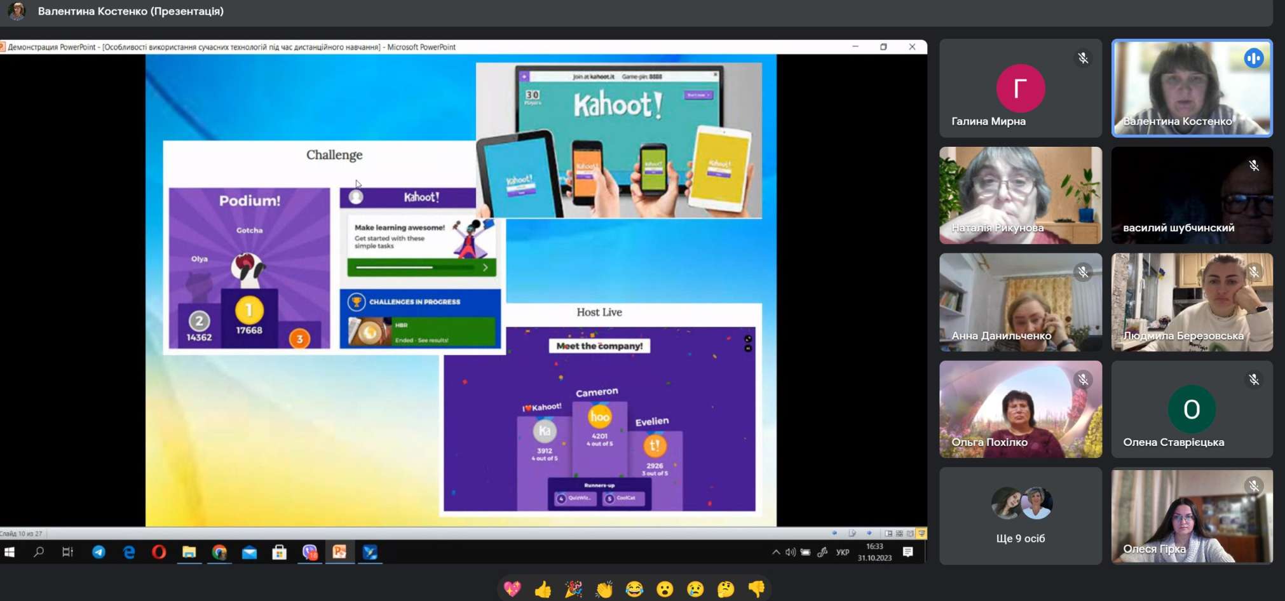Open Windows search magnifier in taskbar

click(x=39, y=552)
